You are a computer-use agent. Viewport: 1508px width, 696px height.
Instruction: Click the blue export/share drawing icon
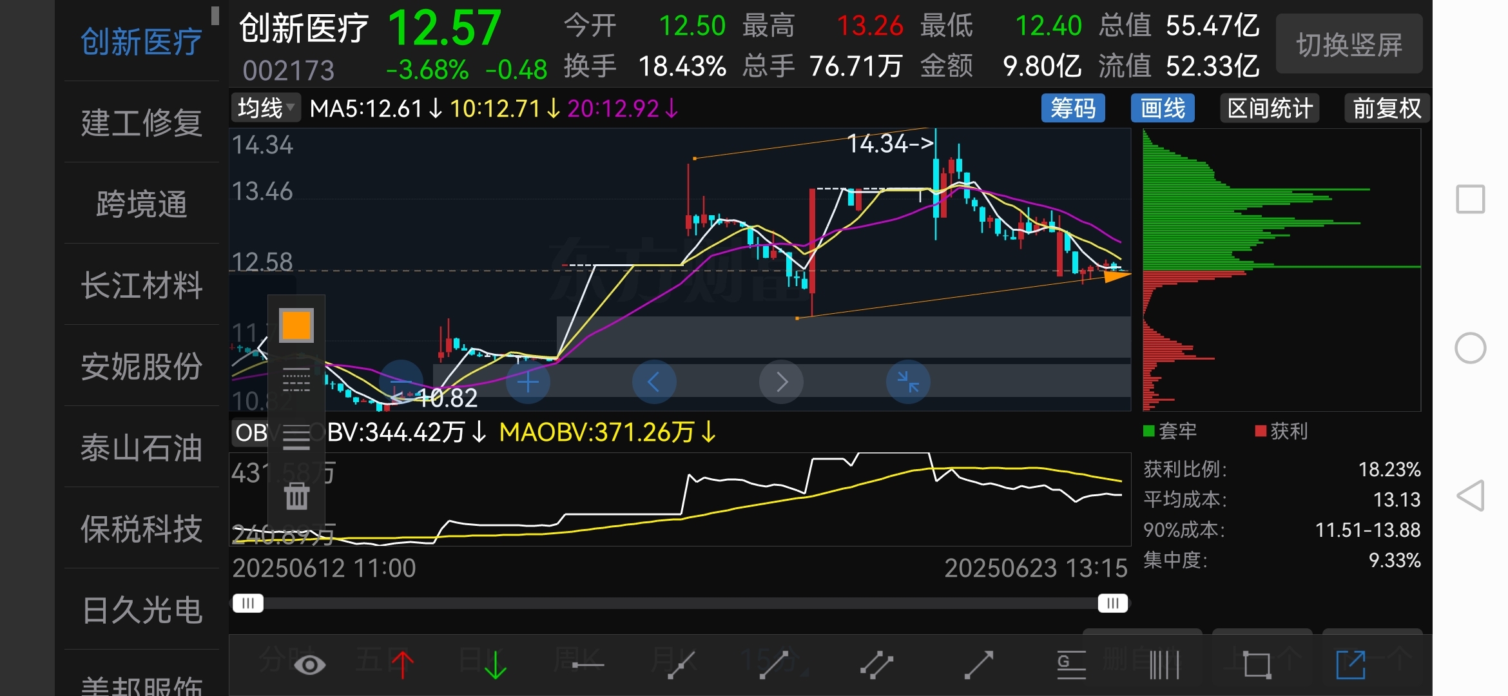pyautogui.click(x=1351, y=665)
